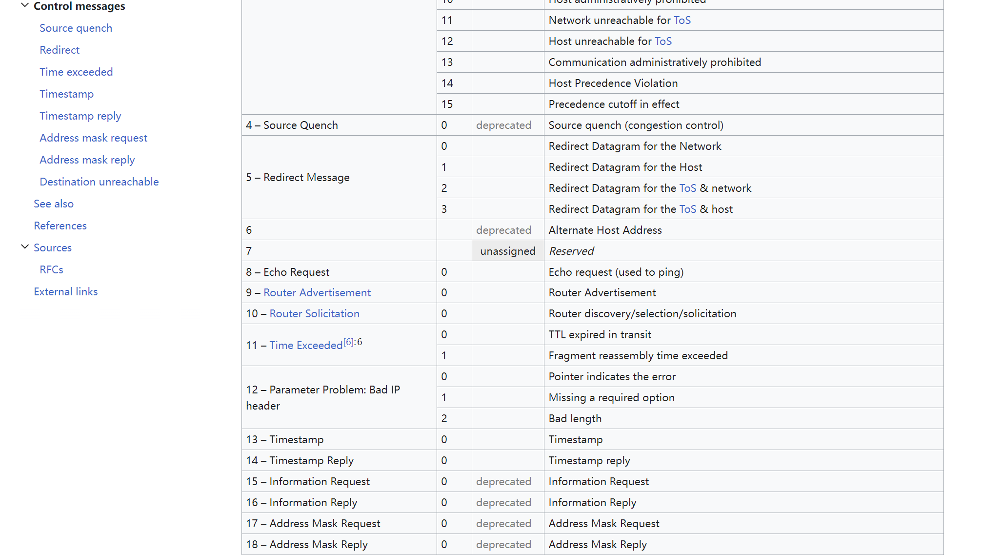The image size is (982, 555).
Task: Jump to Destination unreachable sidebar entry
Action: click(x=99, y=182)
